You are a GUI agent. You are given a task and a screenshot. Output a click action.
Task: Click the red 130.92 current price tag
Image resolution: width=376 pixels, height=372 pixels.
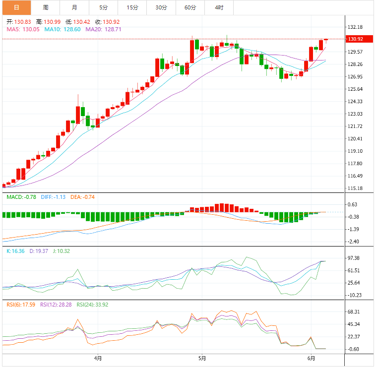point(356,39)
